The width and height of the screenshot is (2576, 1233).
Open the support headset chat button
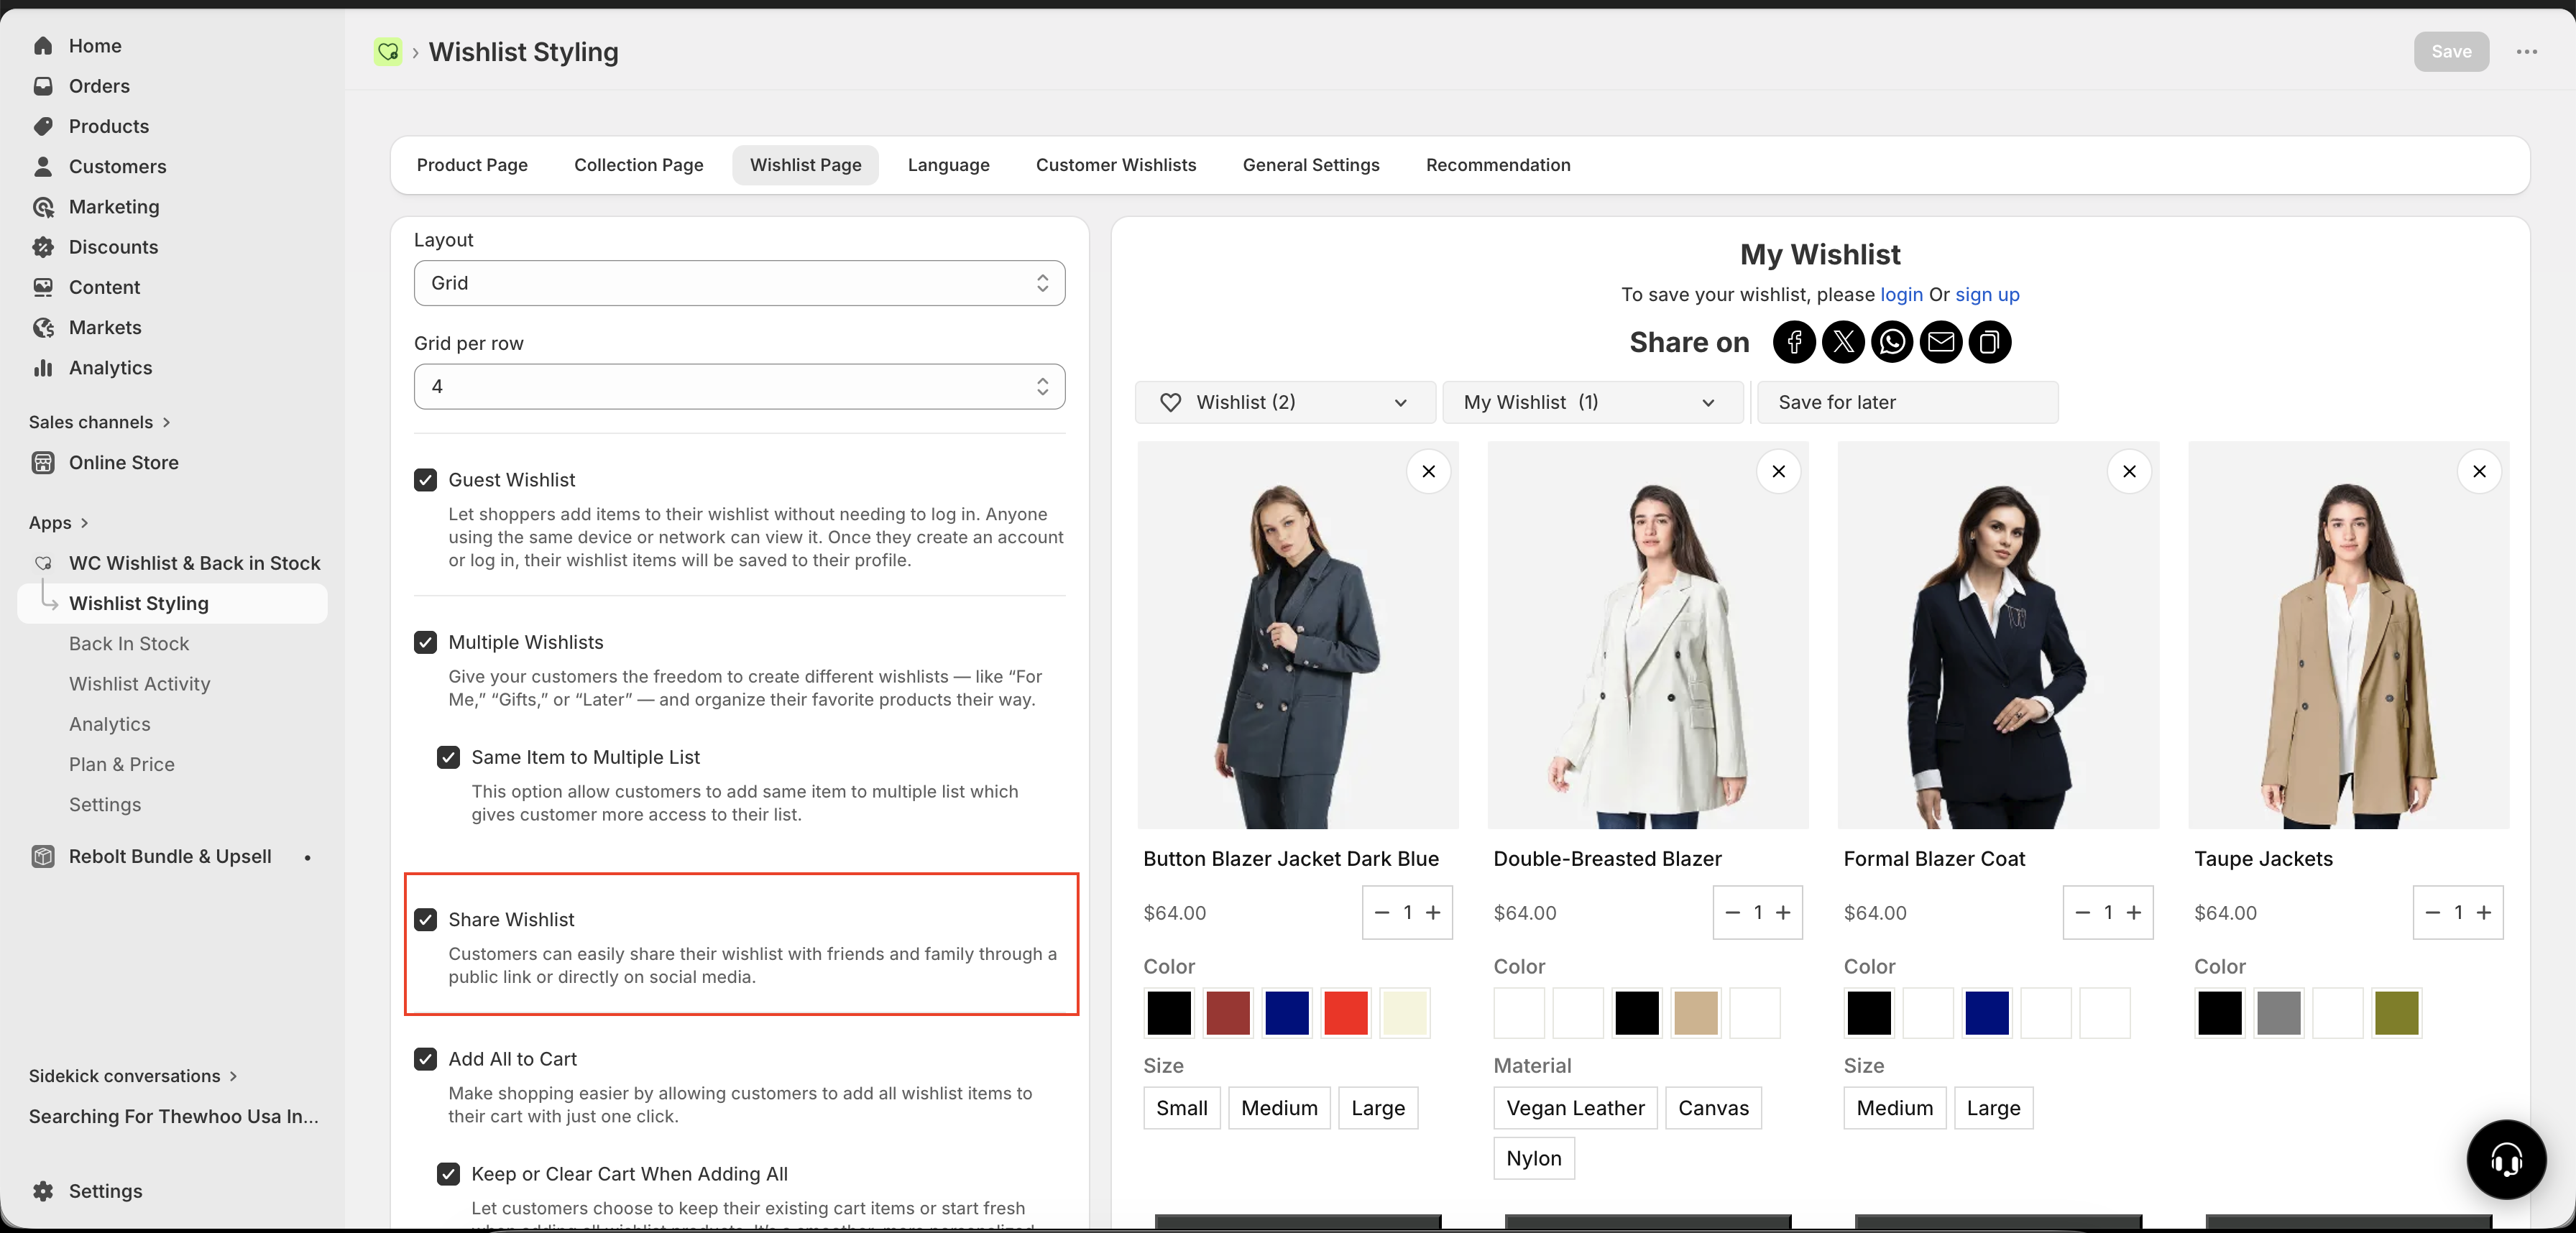2506,1160
